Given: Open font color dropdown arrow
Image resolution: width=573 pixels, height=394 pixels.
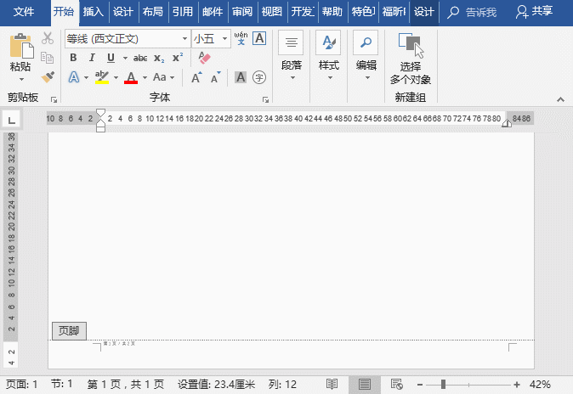Looking at the screenshot, I should pos(145,77).
